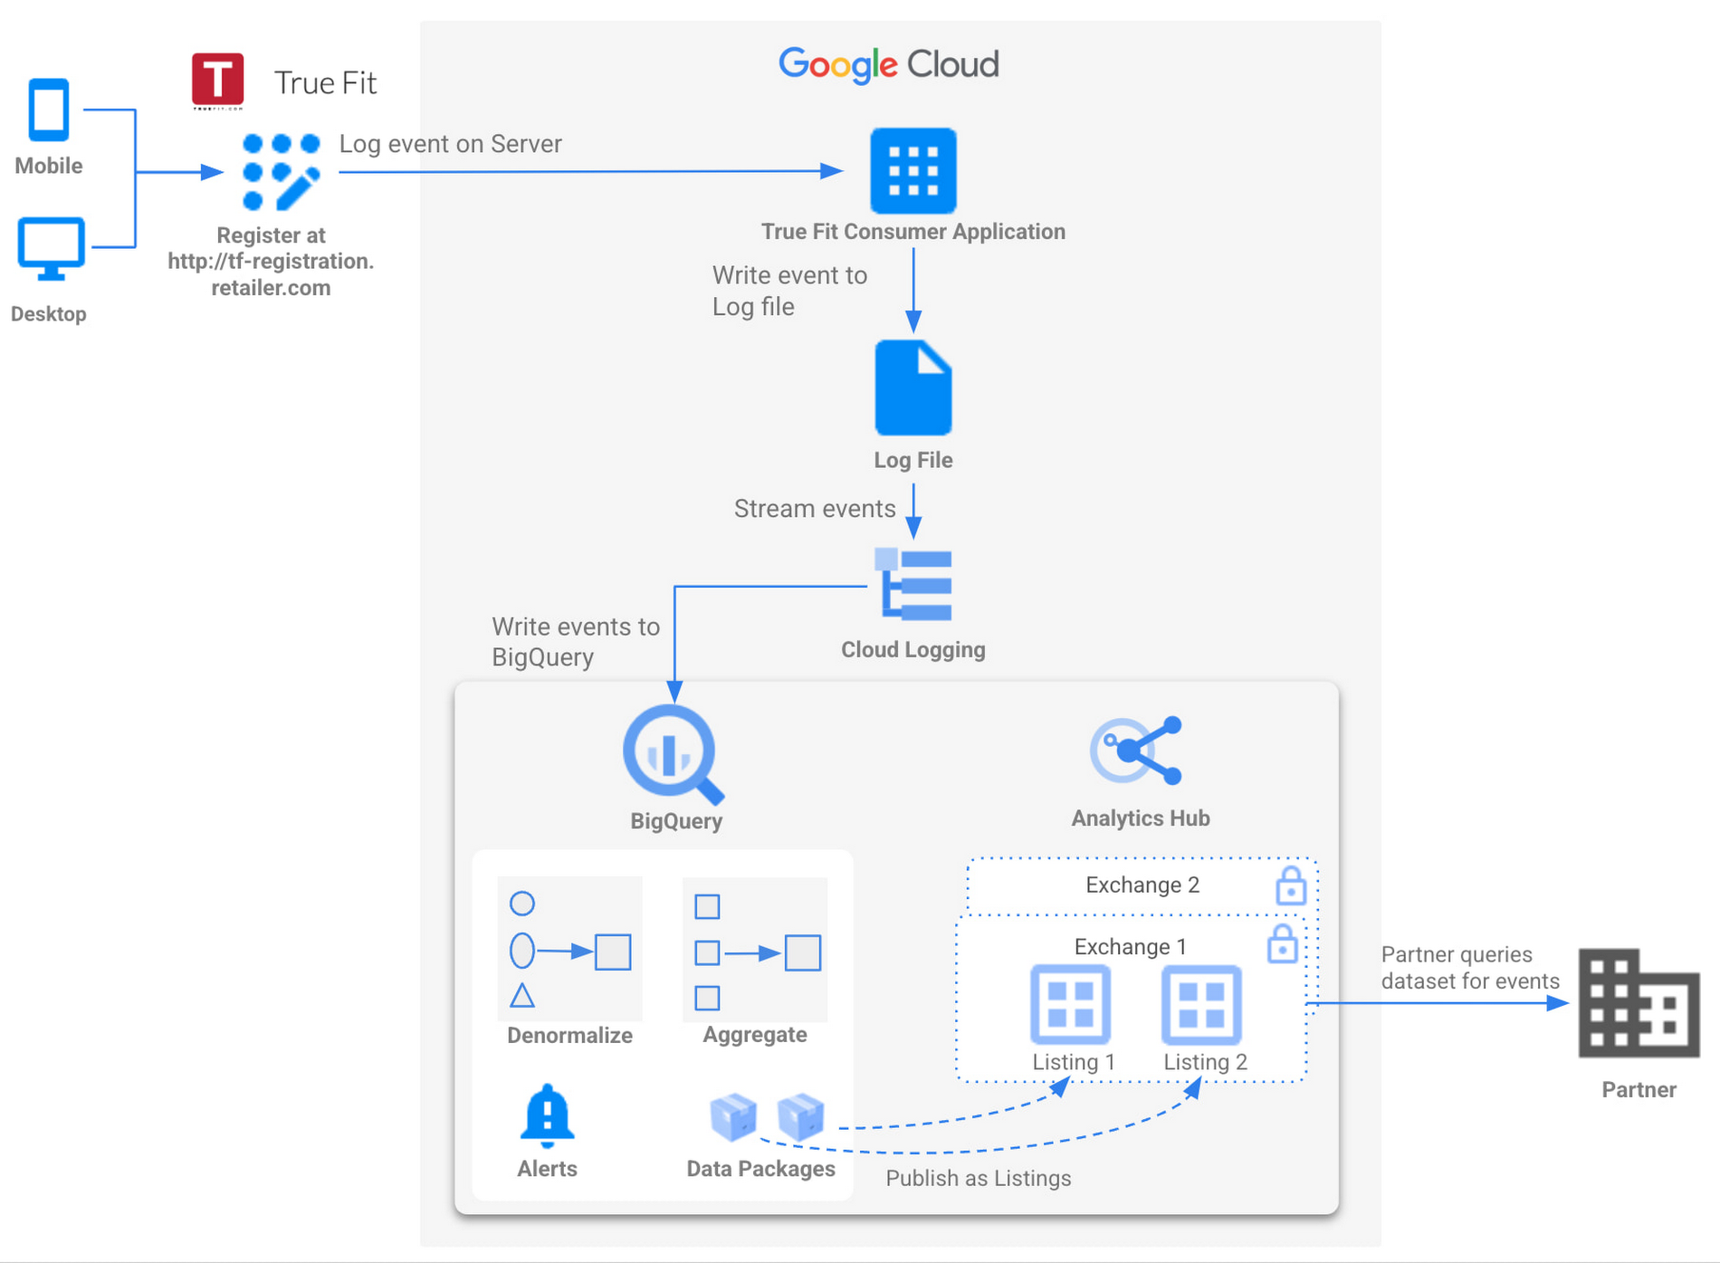Select the Log File document icon
The height and width of the screenshot is (1263, 1720).
click(x=913, y=388)
